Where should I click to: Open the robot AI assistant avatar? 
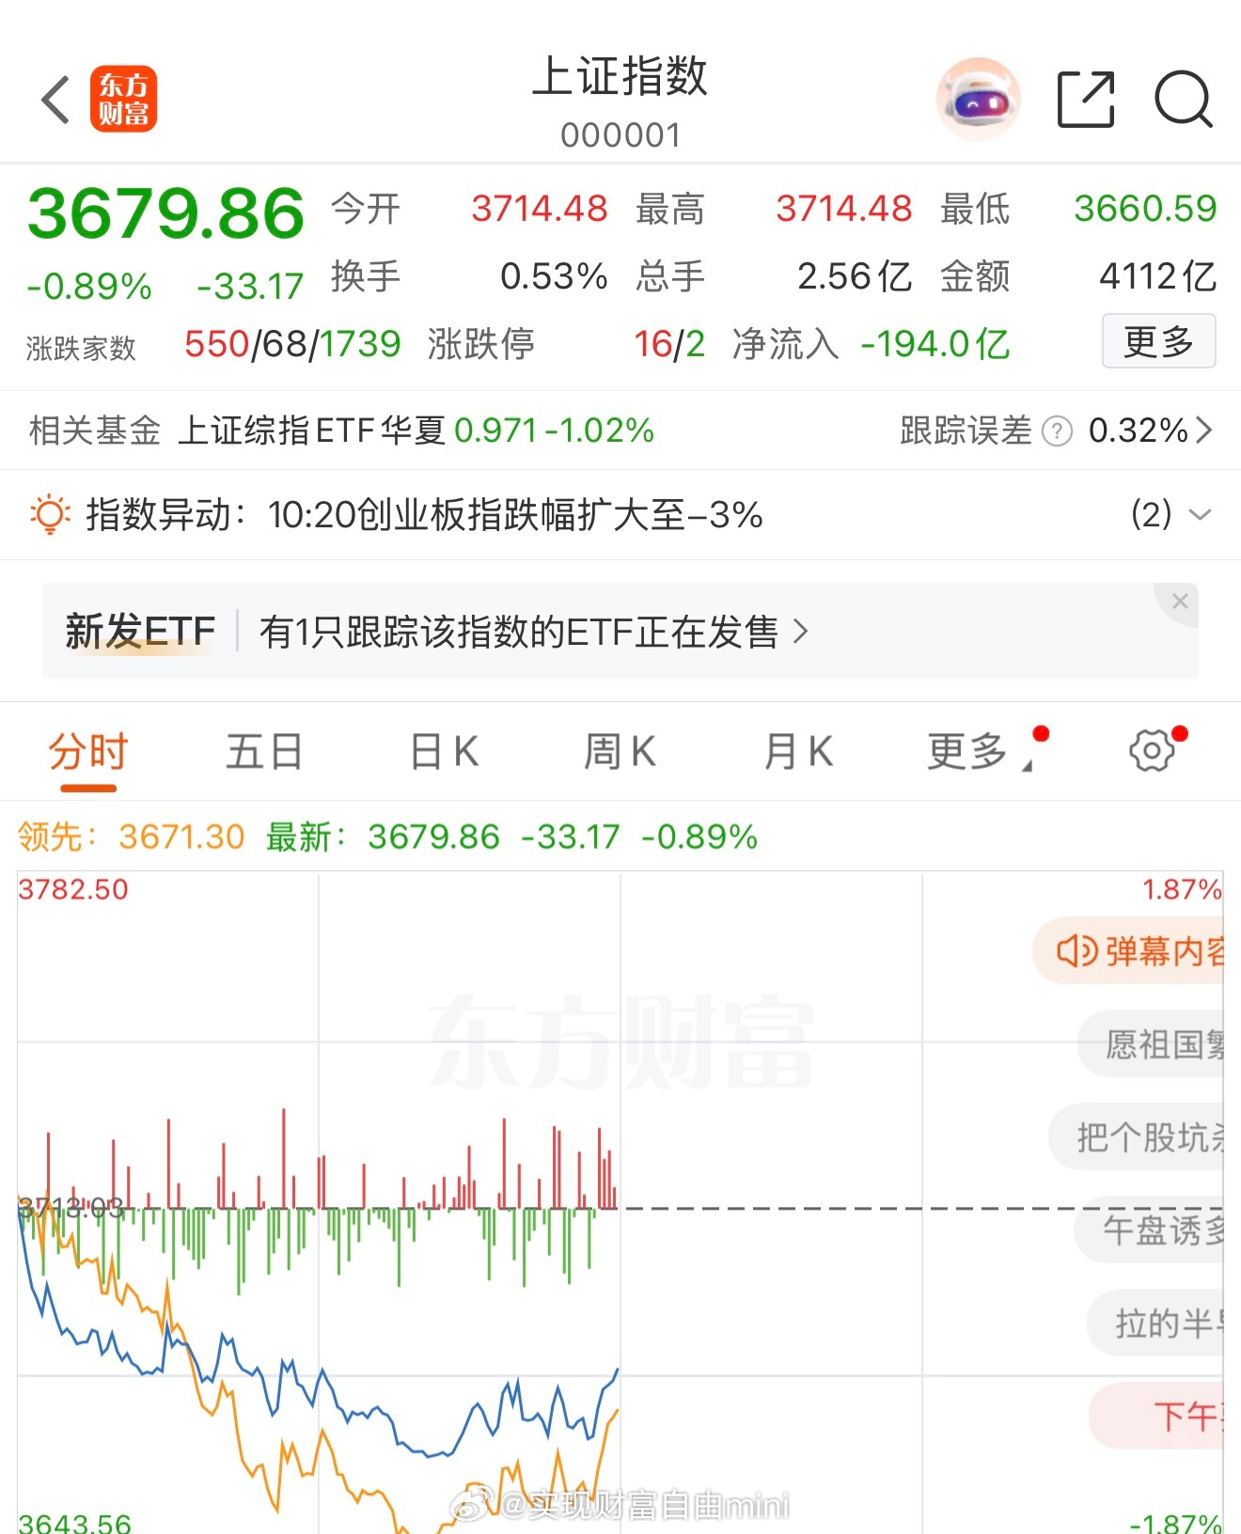pyautogui.click(x=979, y=100)
